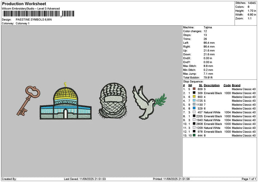Select the Total Bobbin value '79.81ft'

click(208, 78)
